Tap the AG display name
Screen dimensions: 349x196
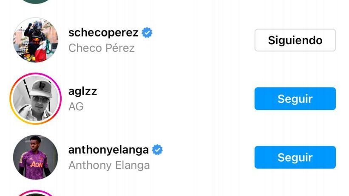(x=76, y=106)
